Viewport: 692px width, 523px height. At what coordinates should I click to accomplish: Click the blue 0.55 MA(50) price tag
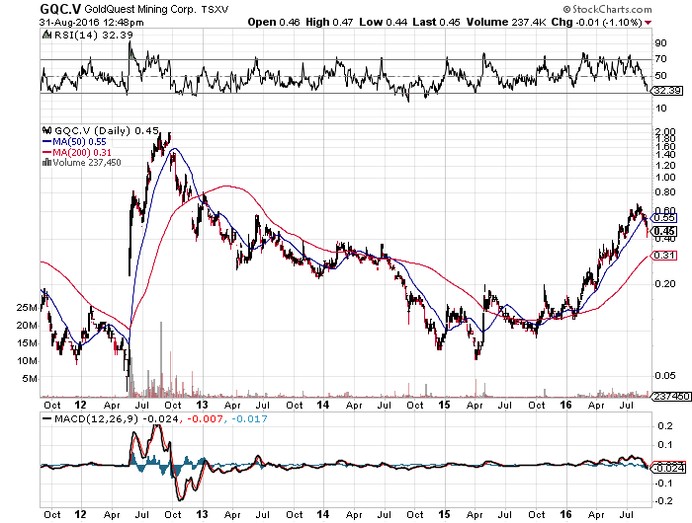[663, 218]
